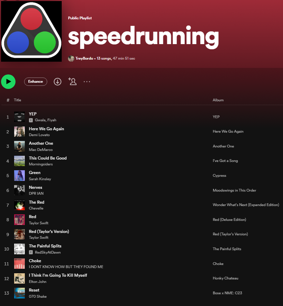Viewport: 283px width, 306px height.
Task: Open the artist RedSkyAtDawn
Action: pyautogui.click(x=48, y=252)
